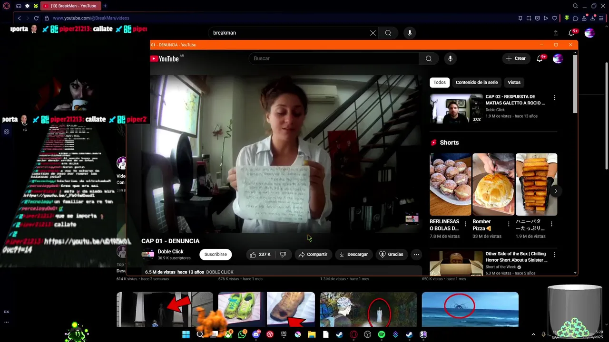Open Windows Start menu
This screenshot has height=342, width=609.
point(186,334)
